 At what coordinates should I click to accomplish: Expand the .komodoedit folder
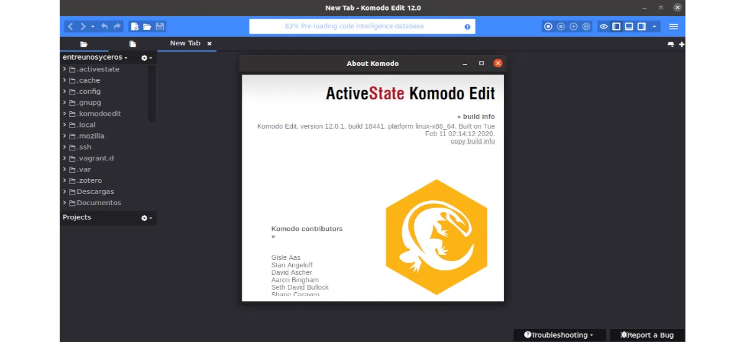coord(65,114)
